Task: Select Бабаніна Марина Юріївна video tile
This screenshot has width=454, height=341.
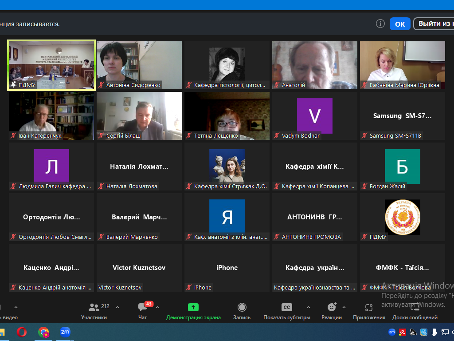Action: point(403,65)
